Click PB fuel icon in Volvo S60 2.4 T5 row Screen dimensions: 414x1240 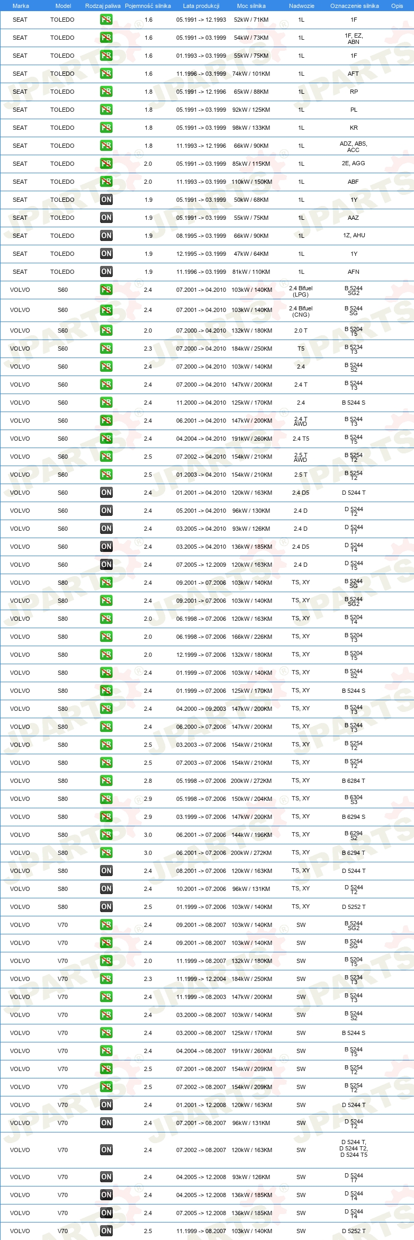tap(106, 439)
